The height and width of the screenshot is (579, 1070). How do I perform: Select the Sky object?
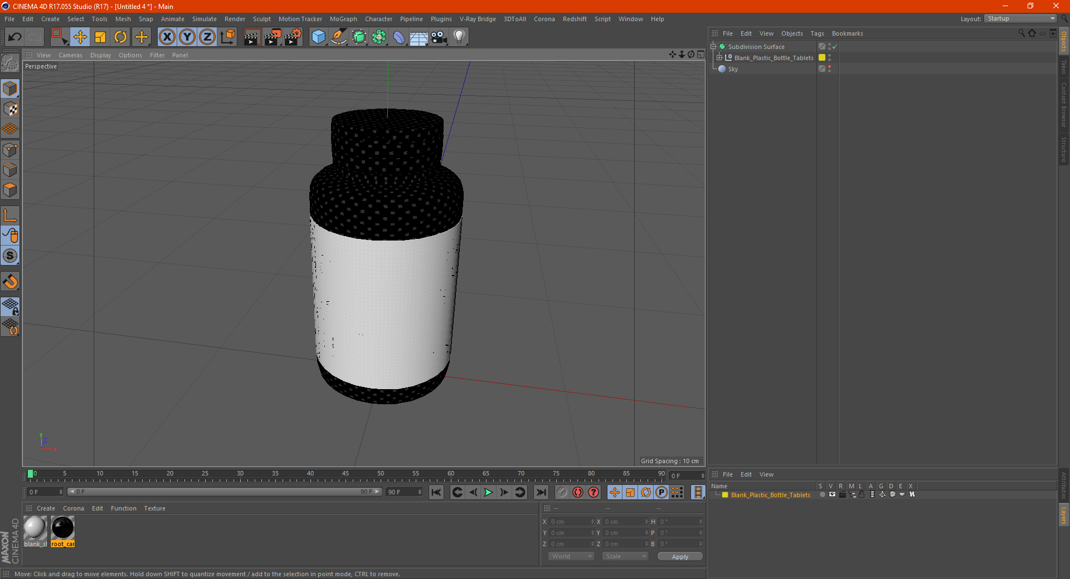(733, 69)
